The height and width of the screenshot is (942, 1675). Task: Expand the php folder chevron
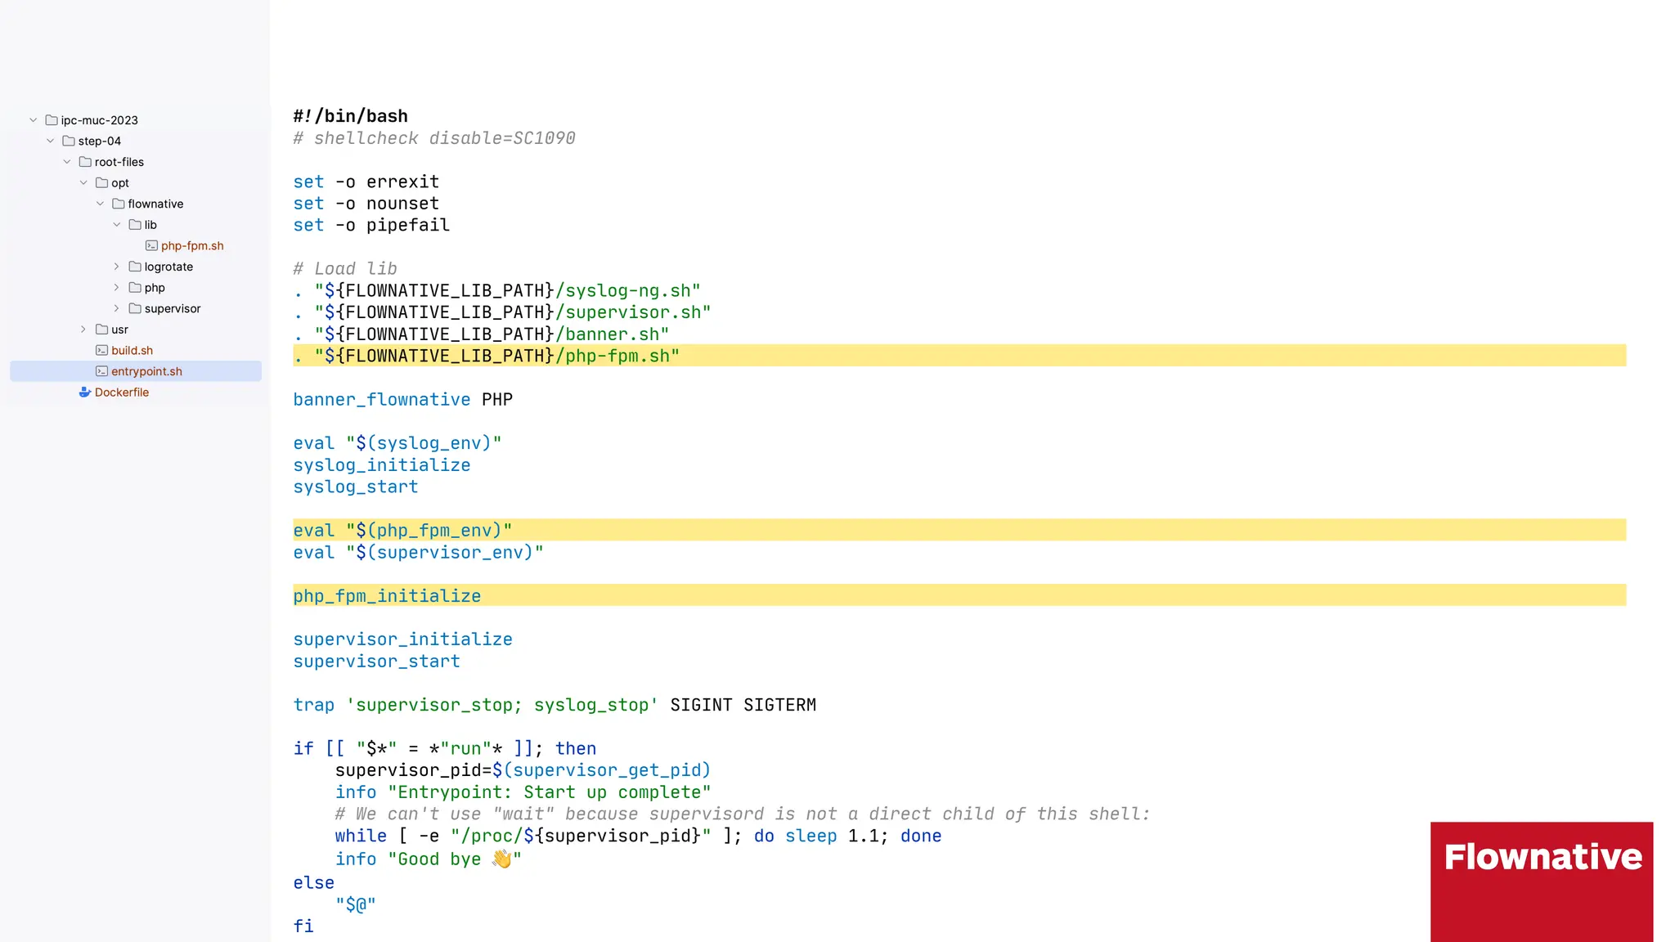pos(116,288)
